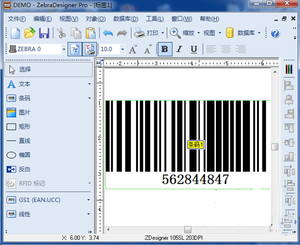Screen dimensions: 300x245
Task: Select the Rectangle (矩形) tool
Action: 18,126
